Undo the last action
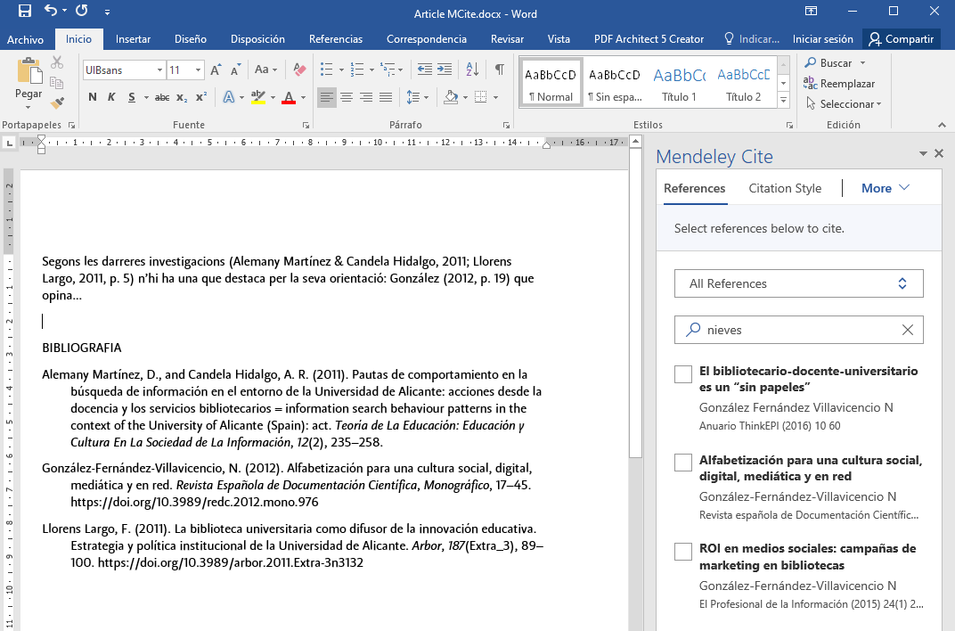This screenshot has height=631, width=955. (x=51, y=11)
